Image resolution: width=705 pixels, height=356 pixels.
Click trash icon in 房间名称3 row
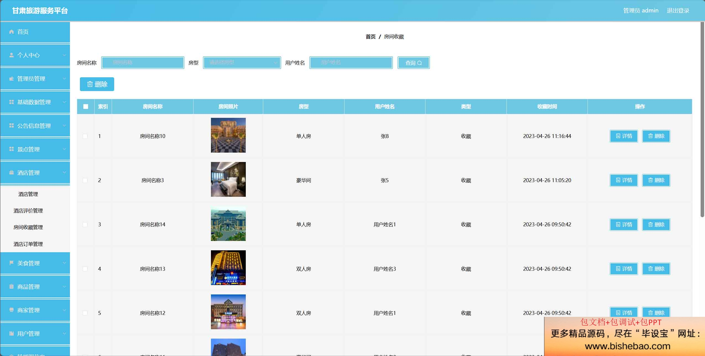[651, 180]
